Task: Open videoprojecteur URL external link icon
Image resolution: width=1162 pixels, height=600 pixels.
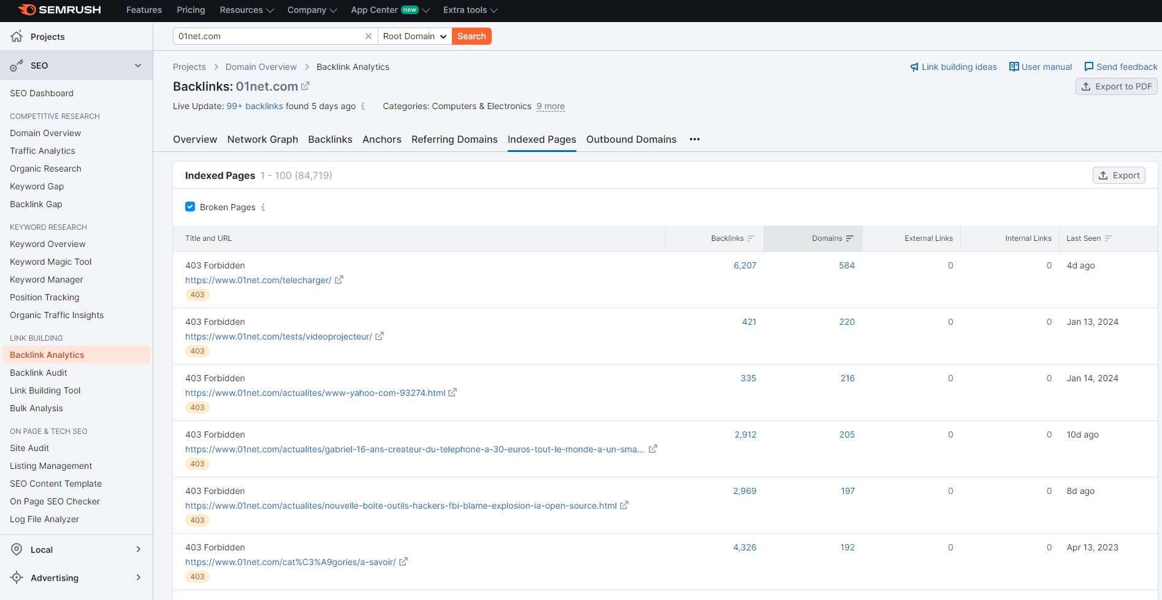Action: [x=380, y=336]
